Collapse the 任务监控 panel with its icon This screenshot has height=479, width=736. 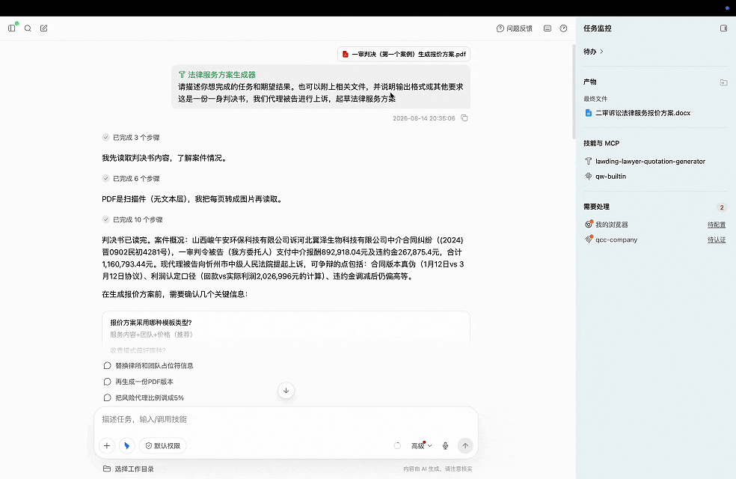point(723,28)
